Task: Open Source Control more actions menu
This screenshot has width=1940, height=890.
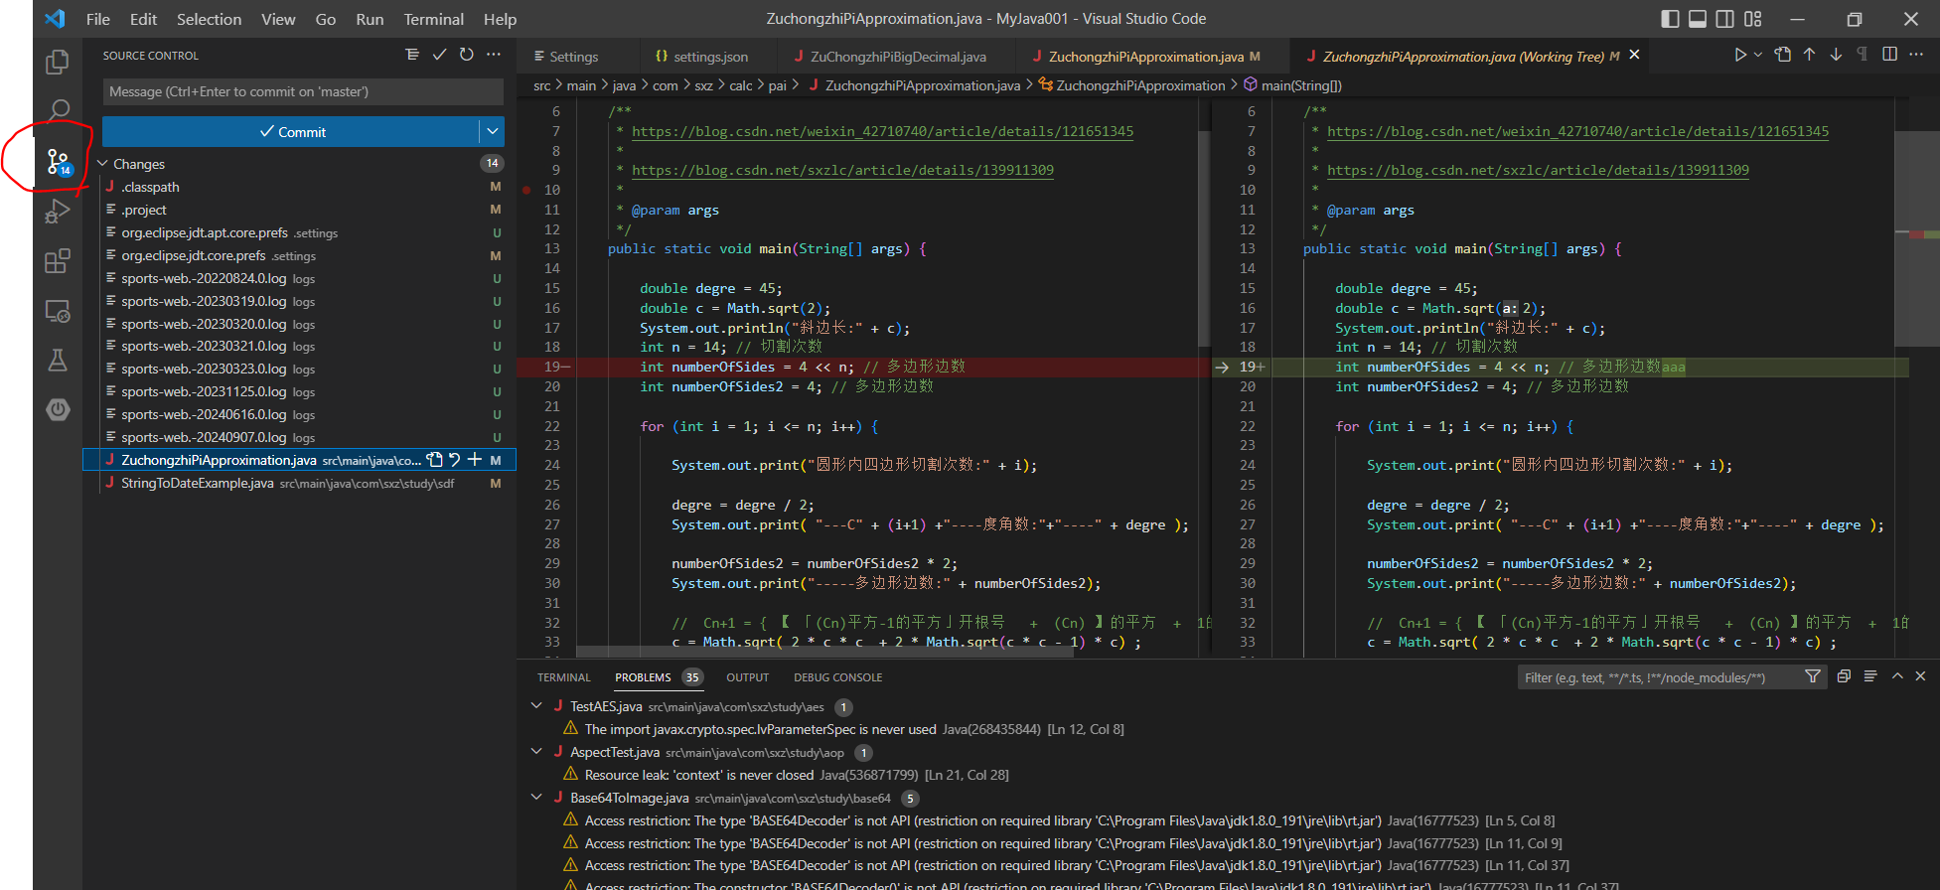Action: click(x=494, y=55)
